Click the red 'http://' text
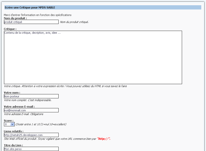This screenshot has height=151, width=206. click(x=104, y=139)
